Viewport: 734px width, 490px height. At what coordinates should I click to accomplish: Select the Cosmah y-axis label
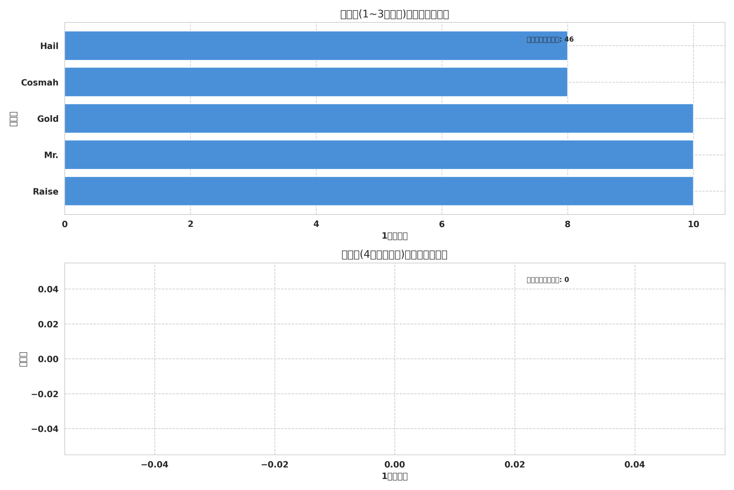click(40, 83)
